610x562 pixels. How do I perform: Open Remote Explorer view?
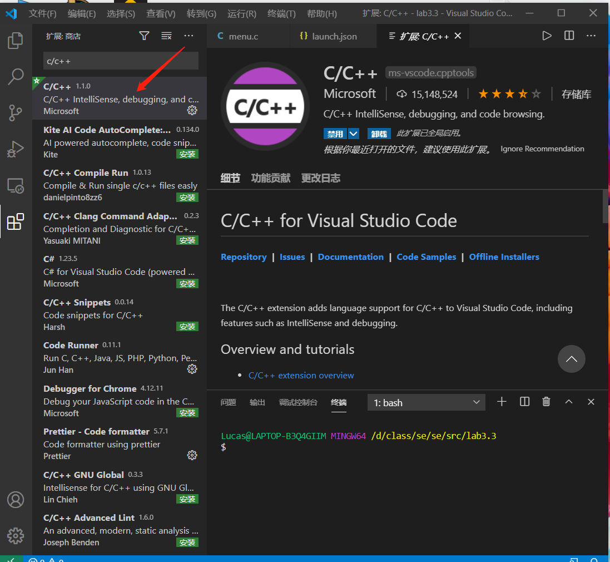point(16,185)
